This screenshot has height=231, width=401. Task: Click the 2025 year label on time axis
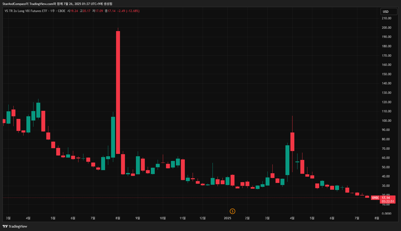227,218
